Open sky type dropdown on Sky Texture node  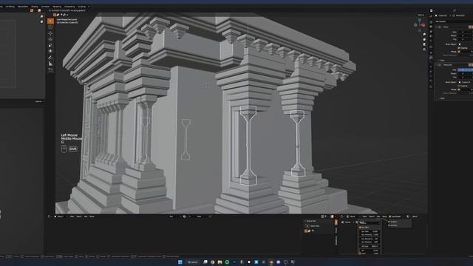coord(370,223)
